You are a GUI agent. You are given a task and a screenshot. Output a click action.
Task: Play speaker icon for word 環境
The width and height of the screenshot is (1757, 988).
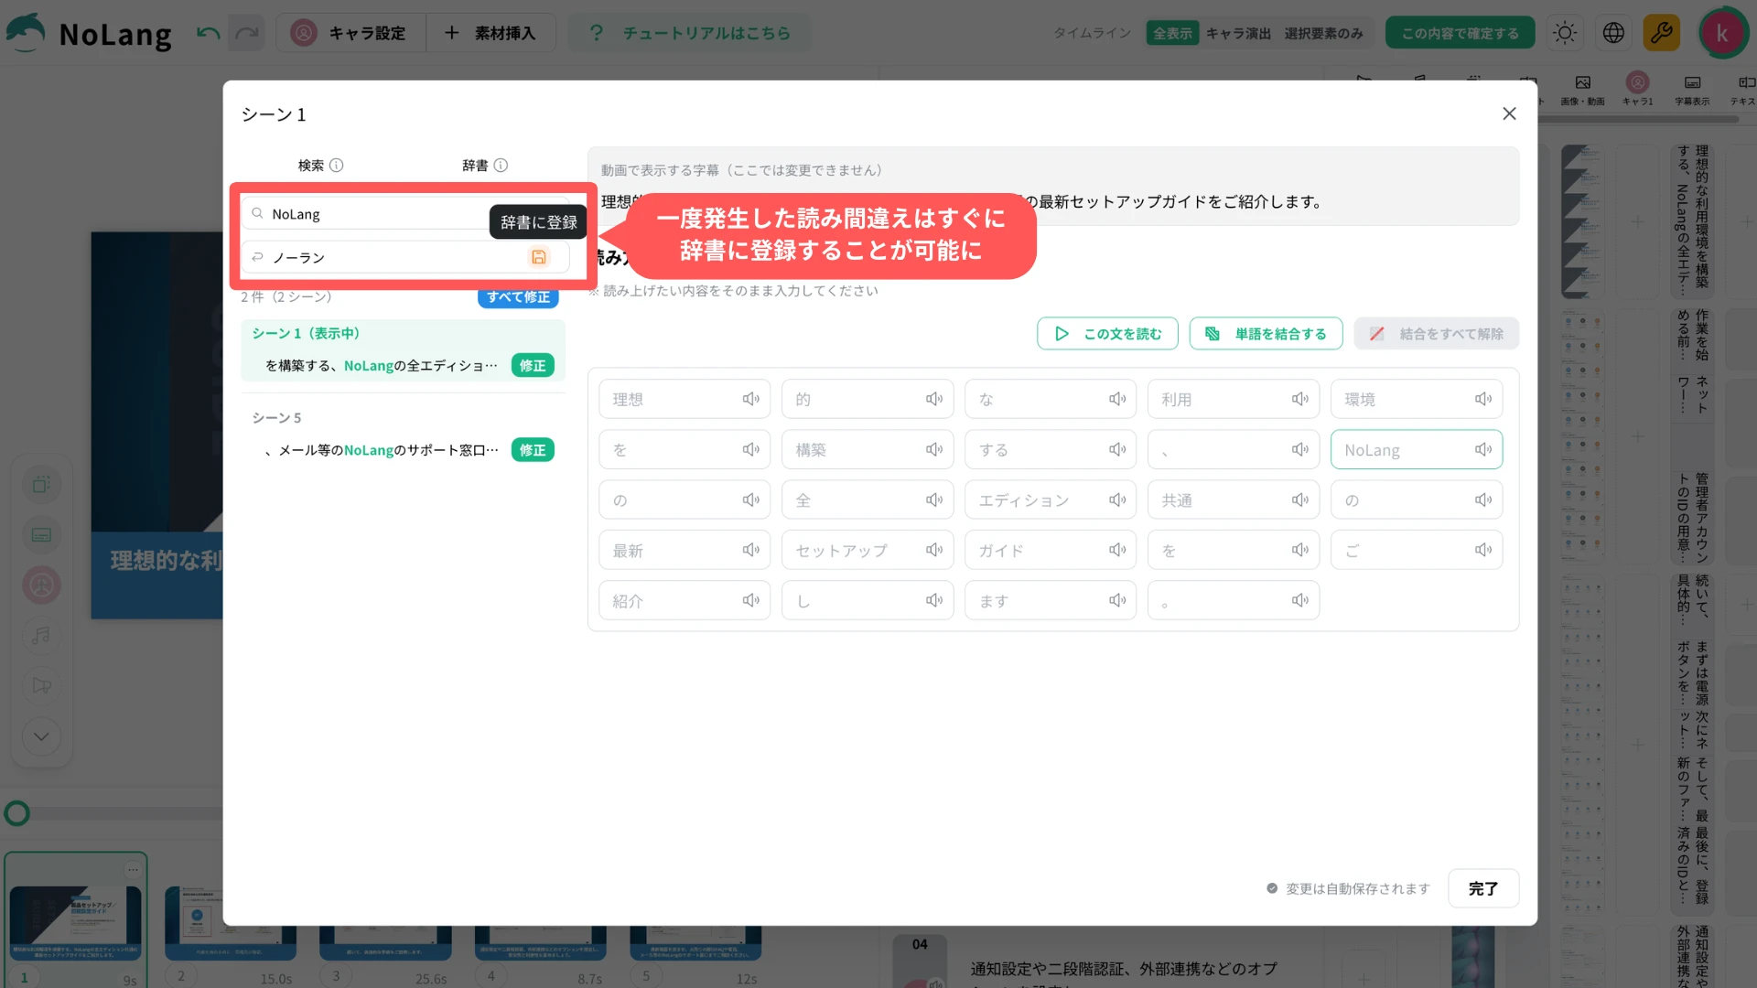click(1483, 399)
